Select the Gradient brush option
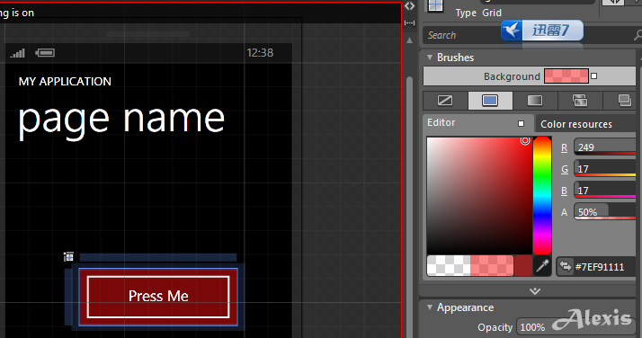 point(535,101)
